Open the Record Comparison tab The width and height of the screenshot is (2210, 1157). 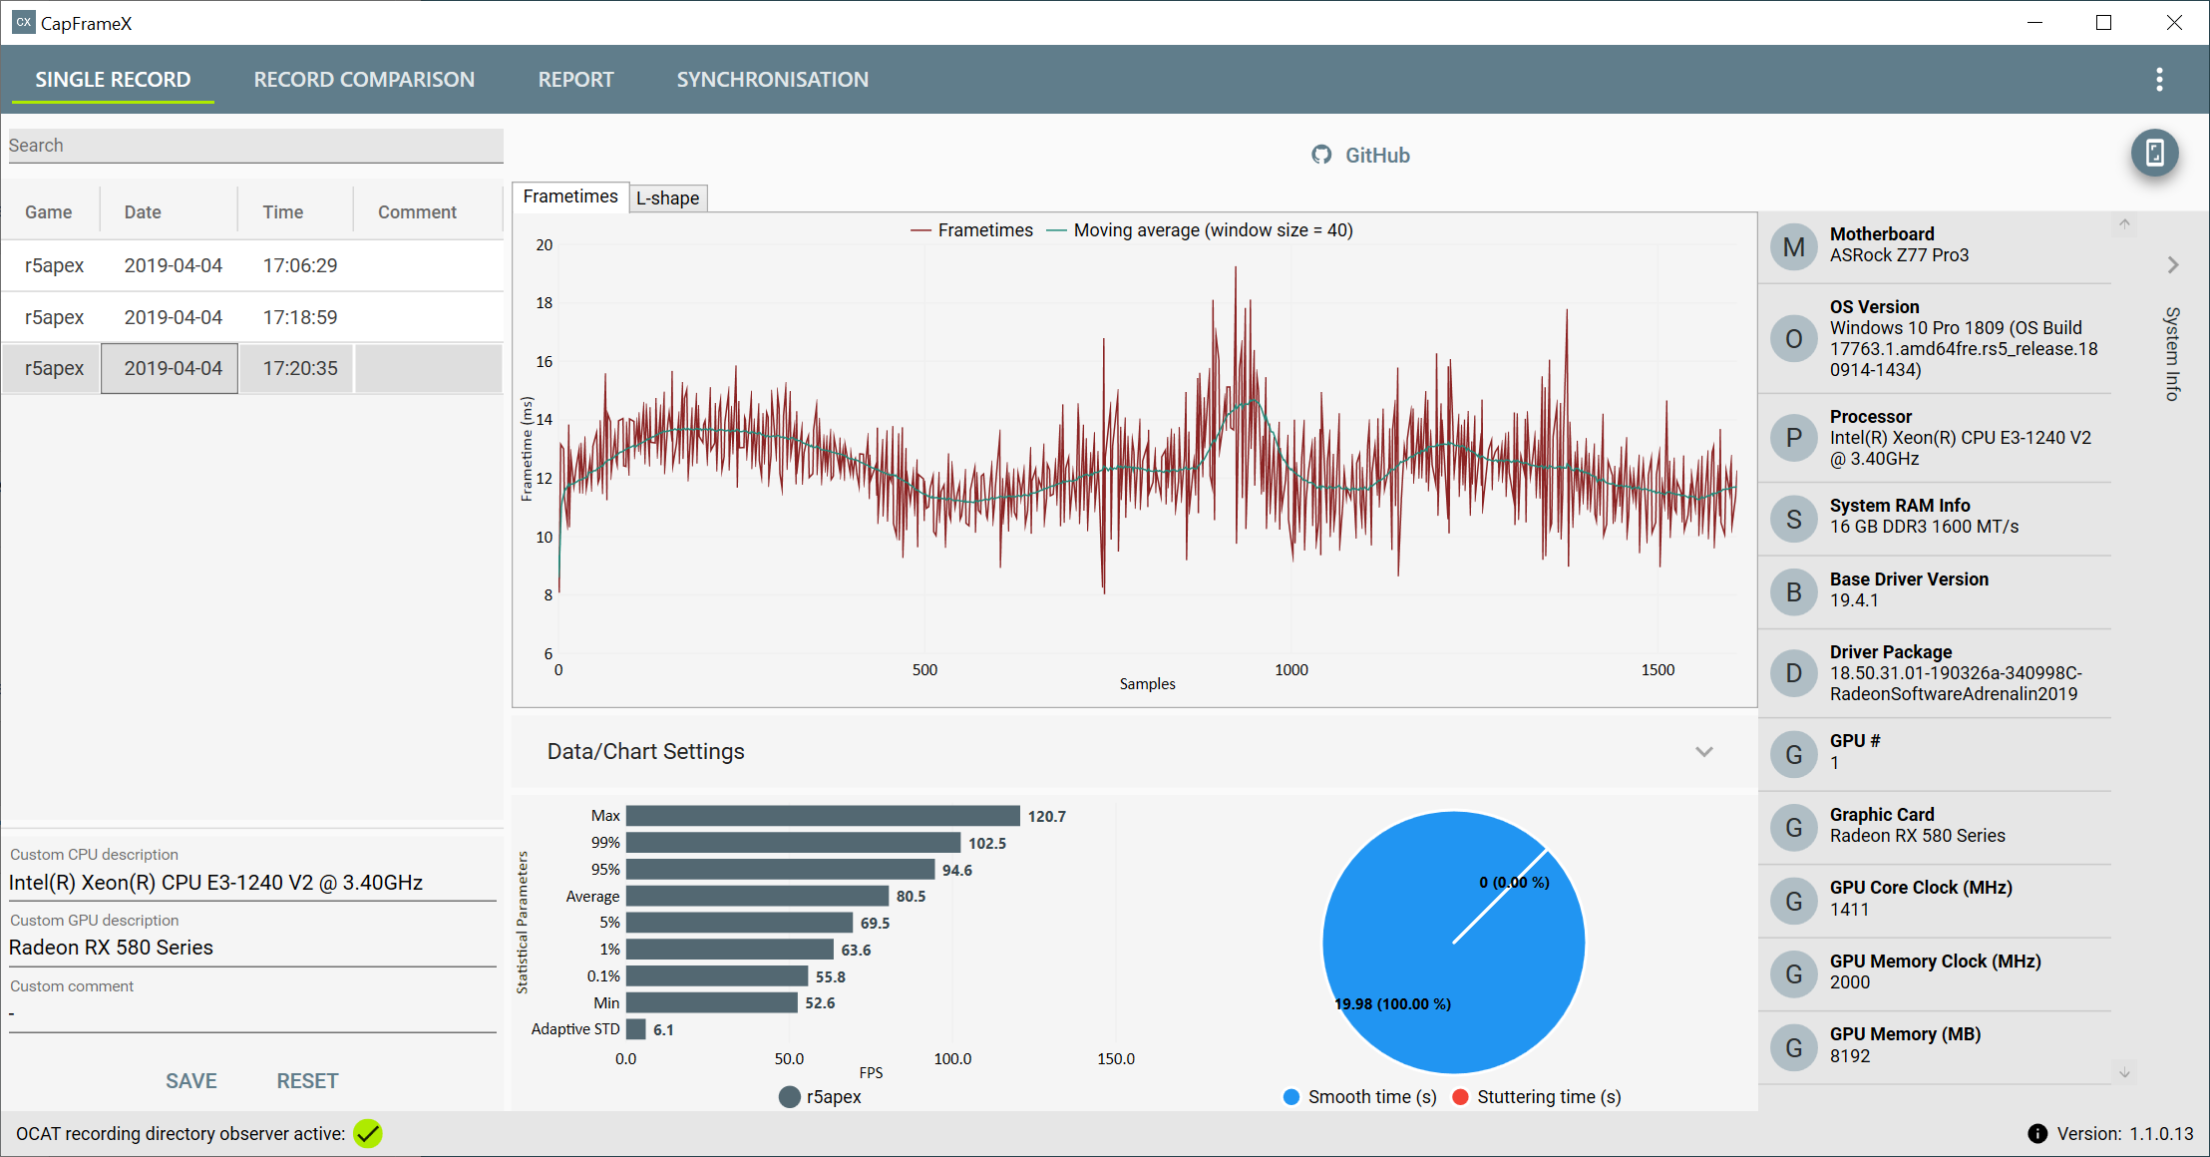(364, 80)
